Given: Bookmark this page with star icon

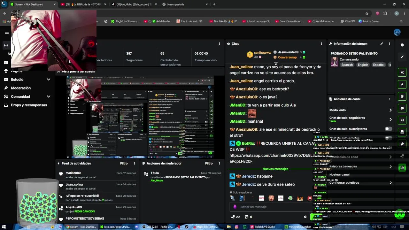Looking at the screenshot, I should pos(367,13).
